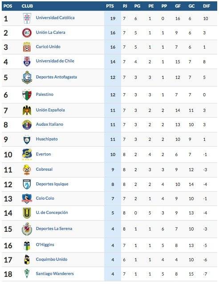Select the Unión Española eagle crest
The width and height of the screenshot is (219, 284).
pos(27,110)
